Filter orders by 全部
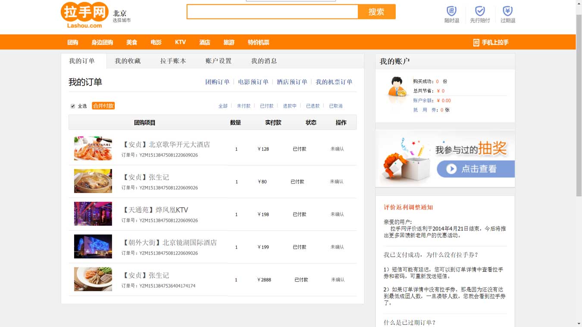582x327 pixels. (223, 106)
